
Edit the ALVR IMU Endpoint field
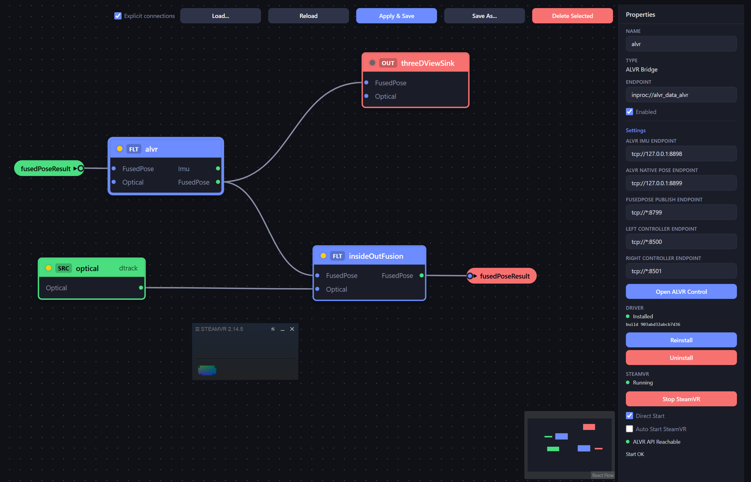[681, 154]
